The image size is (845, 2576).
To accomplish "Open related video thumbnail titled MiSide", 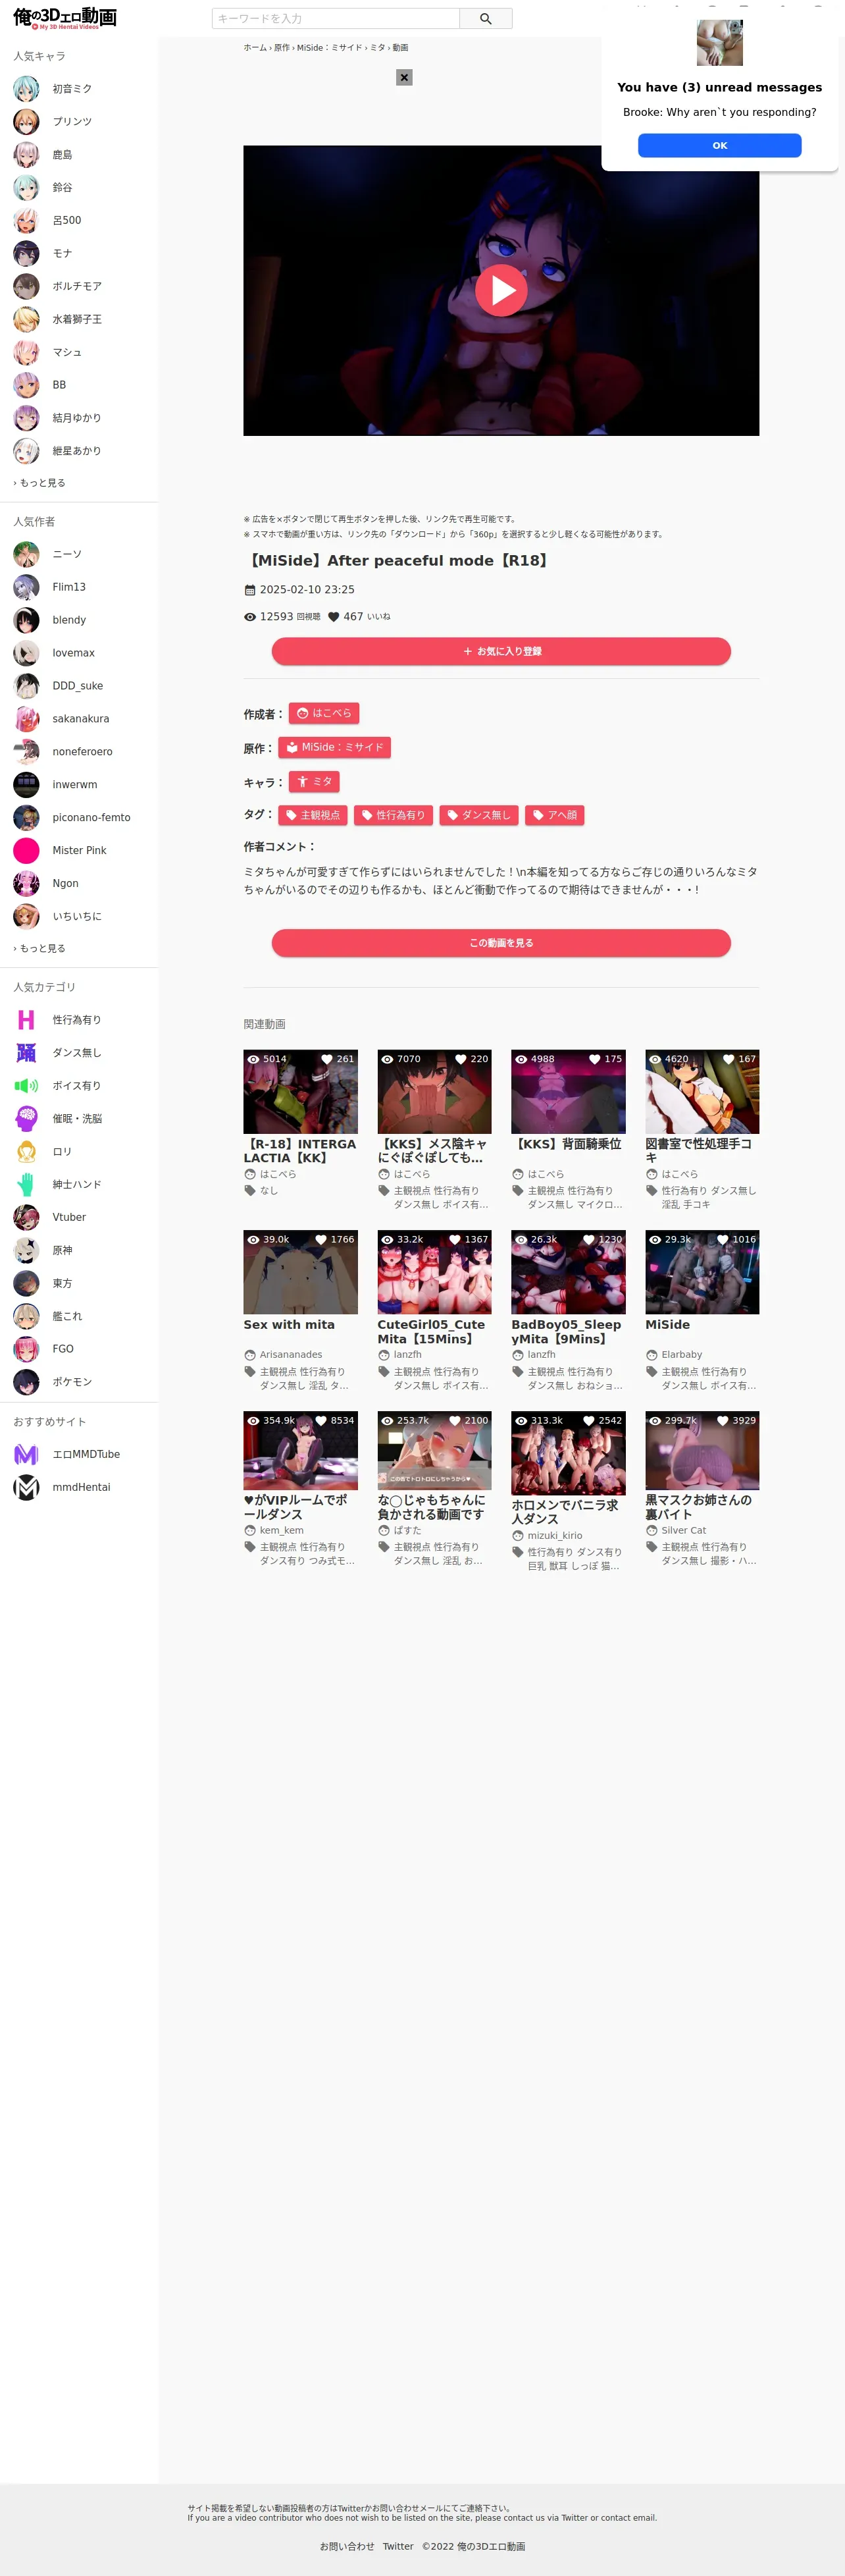I will (x=702, y=1272).
